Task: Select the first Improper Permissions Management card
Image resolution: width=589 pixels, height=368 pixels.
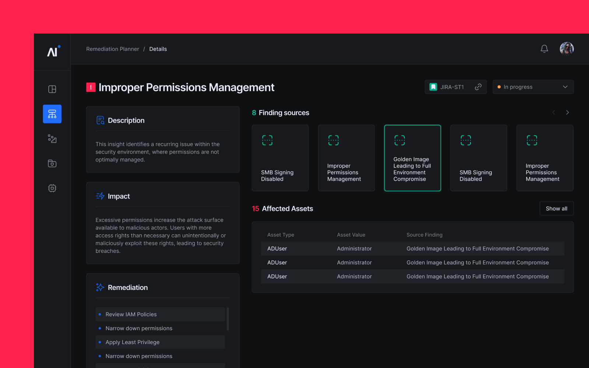Action: coord(346,158)
